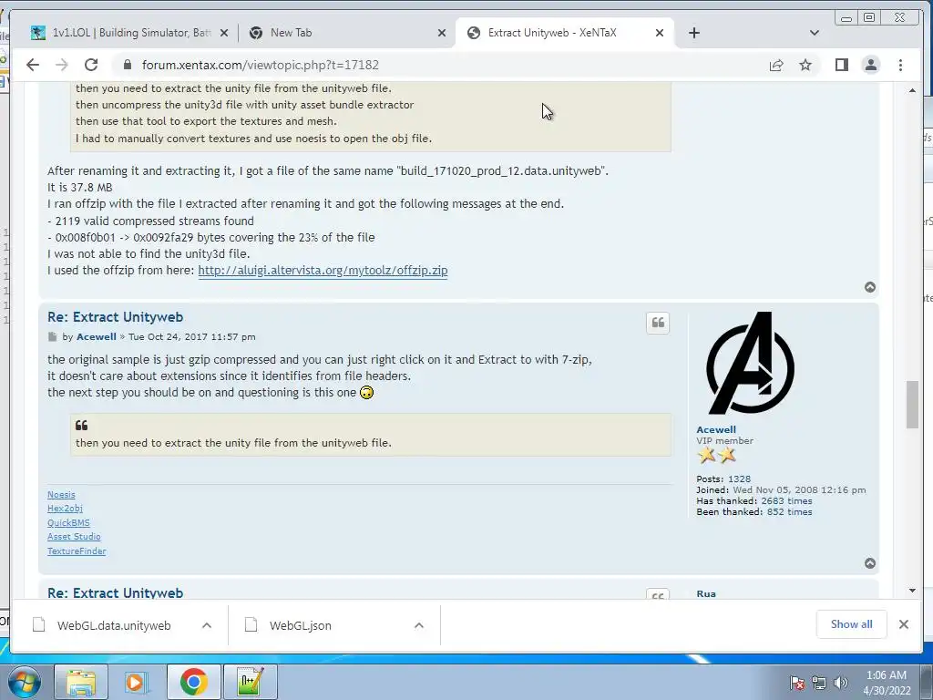Open Chrome three-dot menu
The width and height of the screenshot is (933, 700).
(900, 65)
